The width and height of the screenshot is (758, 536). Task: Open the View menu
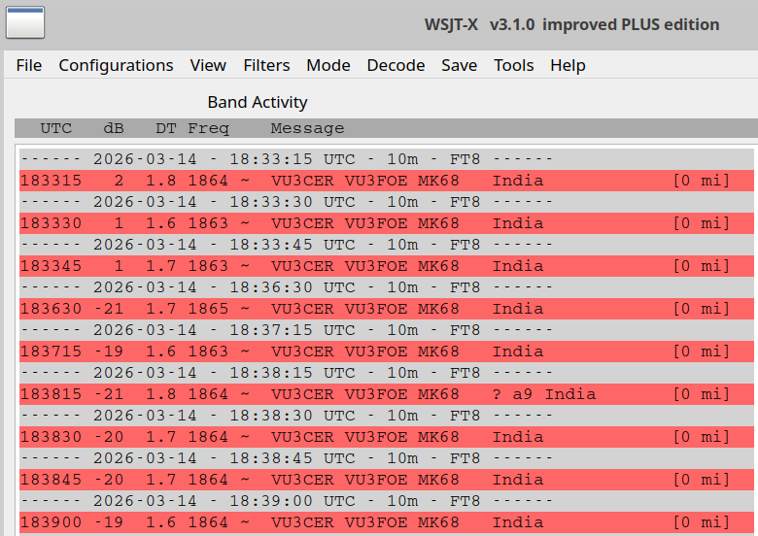[x=208, y=65]
